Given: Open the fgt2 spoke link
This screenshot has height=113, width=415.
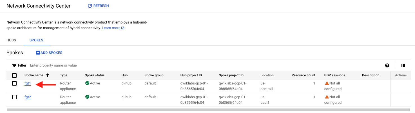Looking at the screenshot, I should point(28,97).
